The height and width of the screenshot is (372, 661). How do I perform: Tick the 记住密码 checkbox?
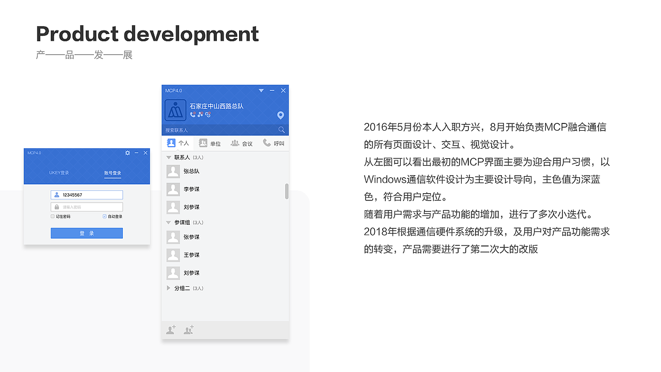53,216
